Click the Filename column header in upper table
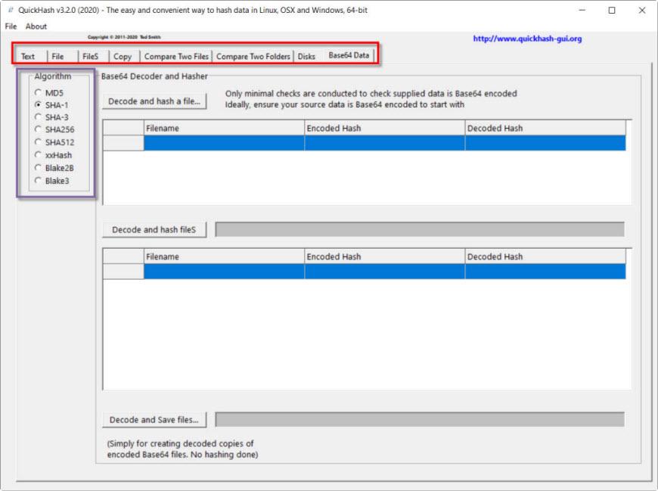Image resolution: width=658 pixels, height=491 pixels. point(224,128)
